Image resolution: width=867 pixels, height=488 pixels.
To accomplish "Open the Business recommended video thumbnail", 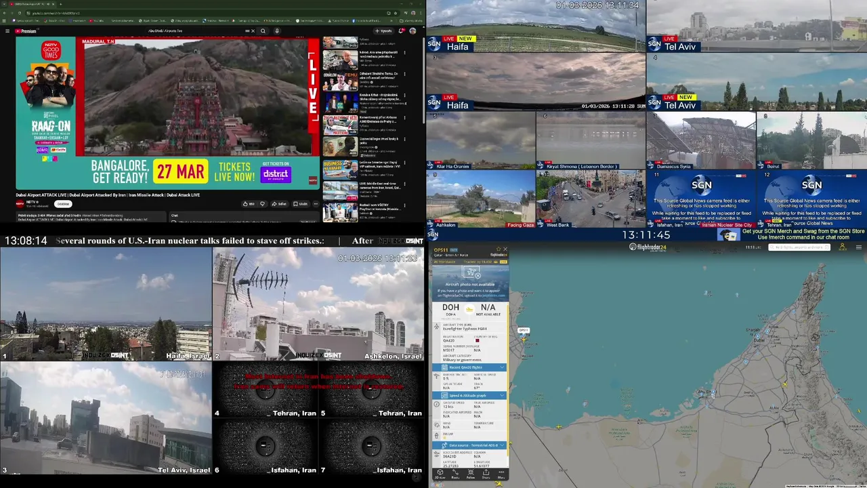I will click(x=340, y=169).
